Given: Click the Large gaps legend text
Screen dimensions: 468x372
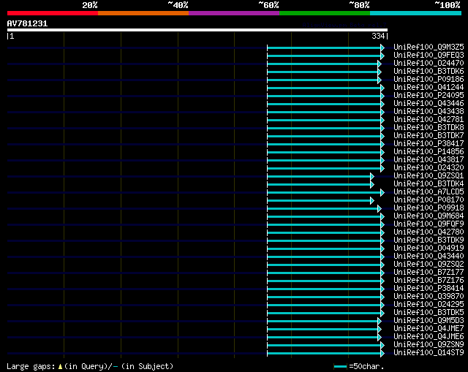Looking at the screenshot, I should click(x=31, y=366).
